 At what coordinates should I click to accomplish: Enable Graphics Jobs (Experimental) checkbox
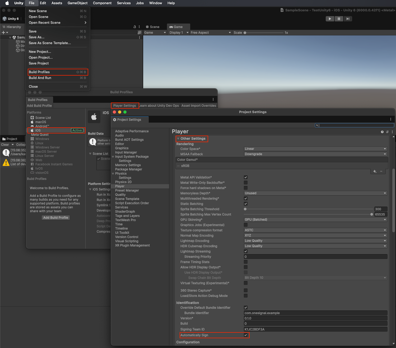[246, 225]
